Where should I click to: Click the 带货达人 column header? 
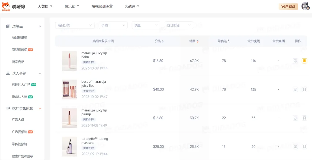click(x=224, y=41)
